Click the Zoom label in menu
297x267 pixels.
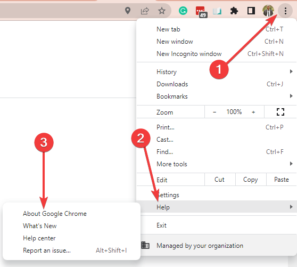[x=164, y=112]
